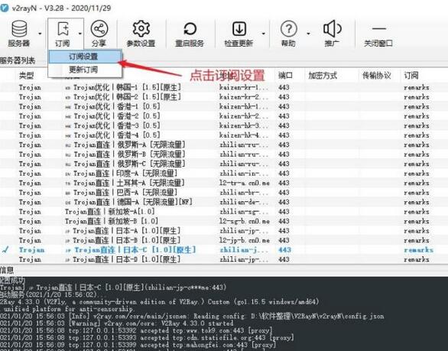Expand the 检查更新 dropdown arrow
The height and width of the screenshot is (351, 448).
tap(264, 34)
